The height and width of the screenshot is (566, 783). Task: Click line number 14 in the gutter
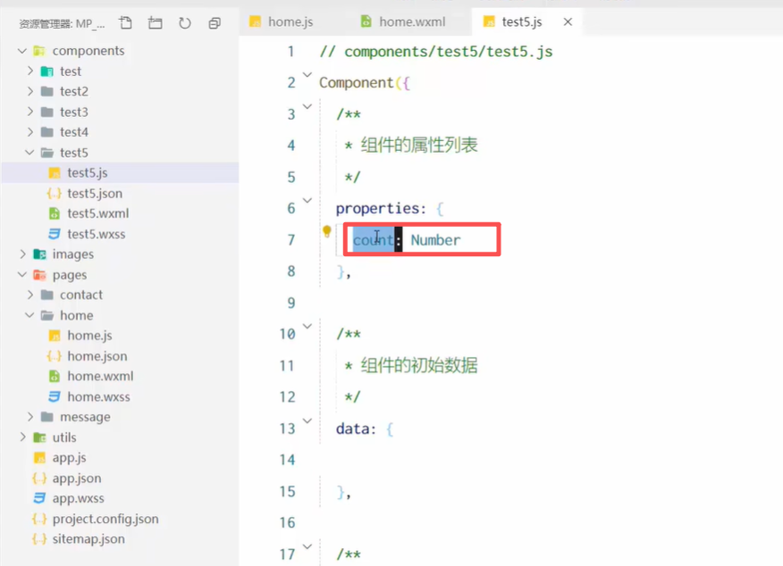(x=287, y=460)
